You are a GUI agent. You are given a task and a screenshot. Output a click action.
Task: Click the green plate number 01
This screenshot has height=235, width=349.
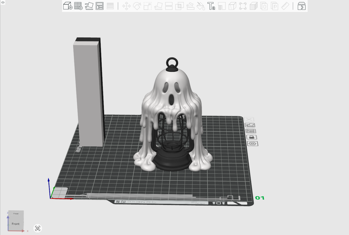pyautogui.click(x=260, y=198)
